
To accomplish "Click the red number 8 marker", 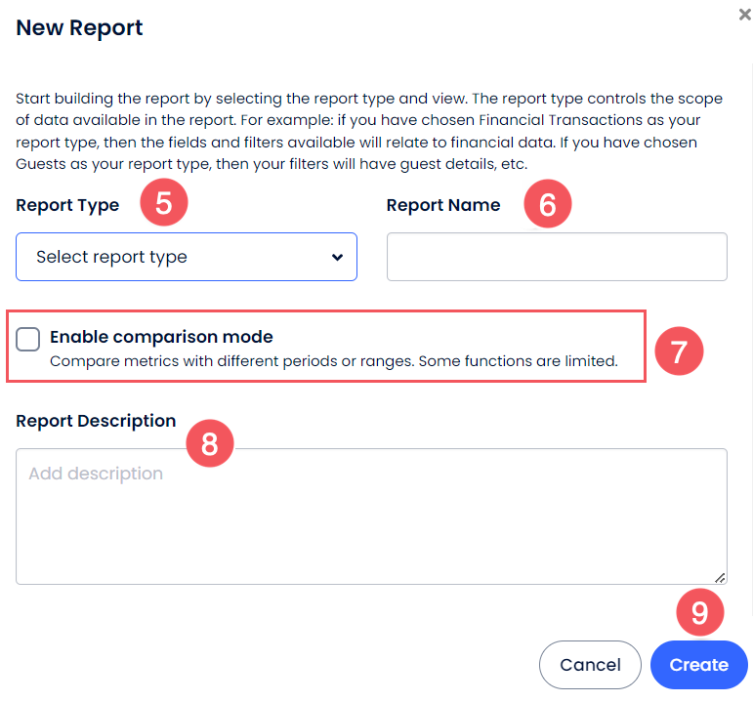I will tap(209, 444).
